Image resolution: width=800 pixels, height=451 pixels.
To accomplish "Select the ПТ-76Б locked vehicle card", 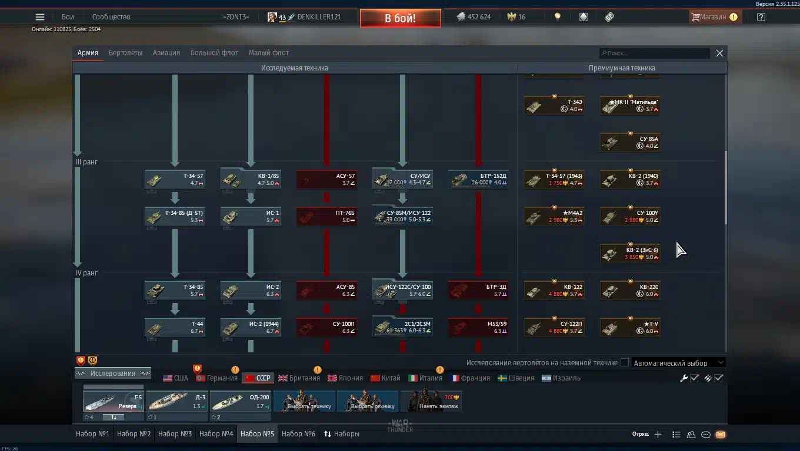I will (x=326, y=216).
